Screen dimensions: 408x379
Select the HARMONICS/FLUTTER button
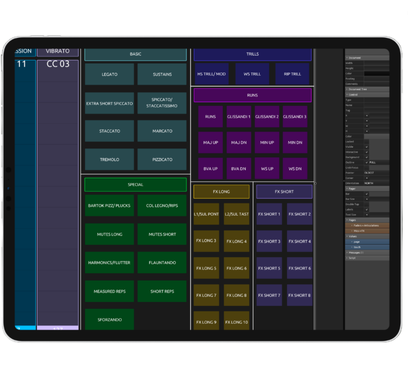click(110, 262)
